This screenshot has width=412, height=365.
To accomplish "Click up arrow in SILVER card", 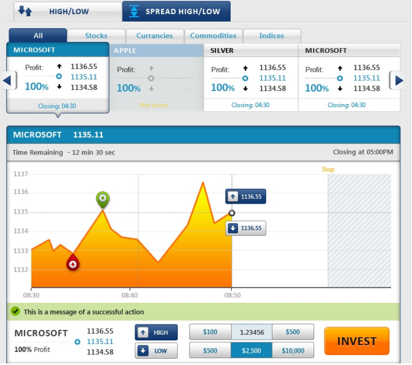I will [x=245, y=68].
